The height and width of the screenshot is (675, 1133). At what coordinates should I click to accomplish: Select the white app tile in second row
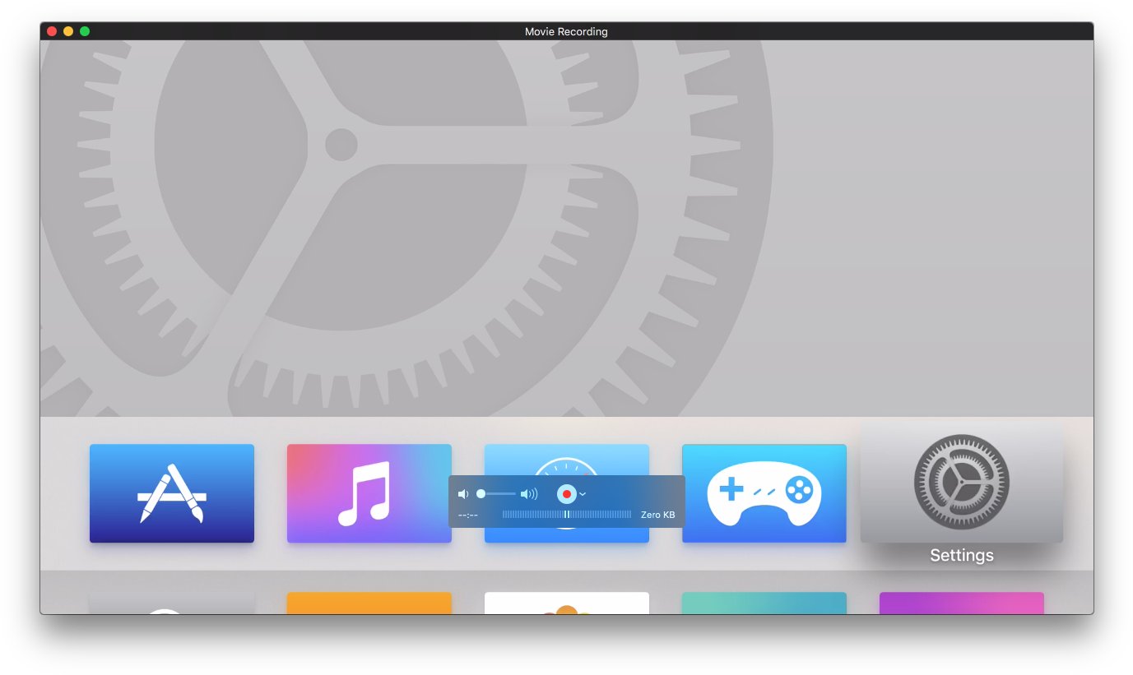567,603
